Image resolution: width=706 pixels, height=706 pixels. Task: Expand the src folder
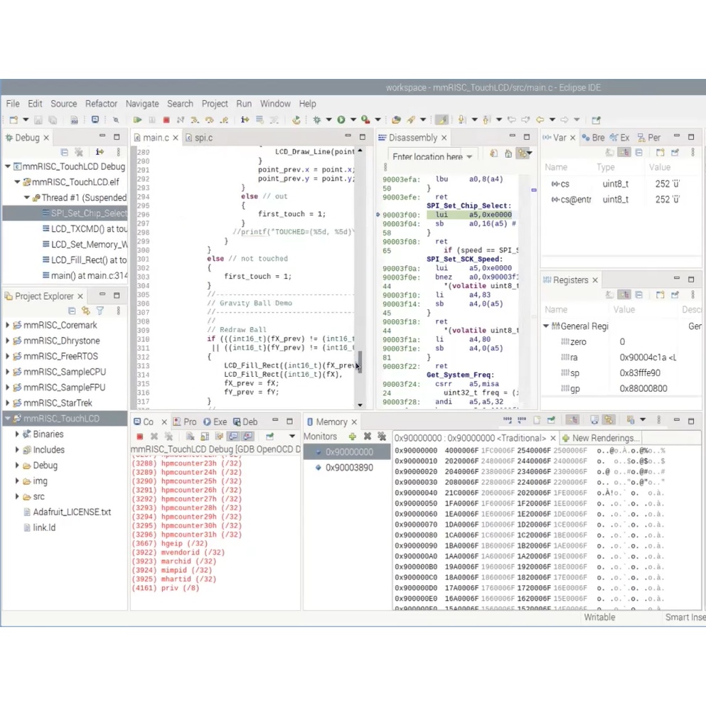[17, 497]
